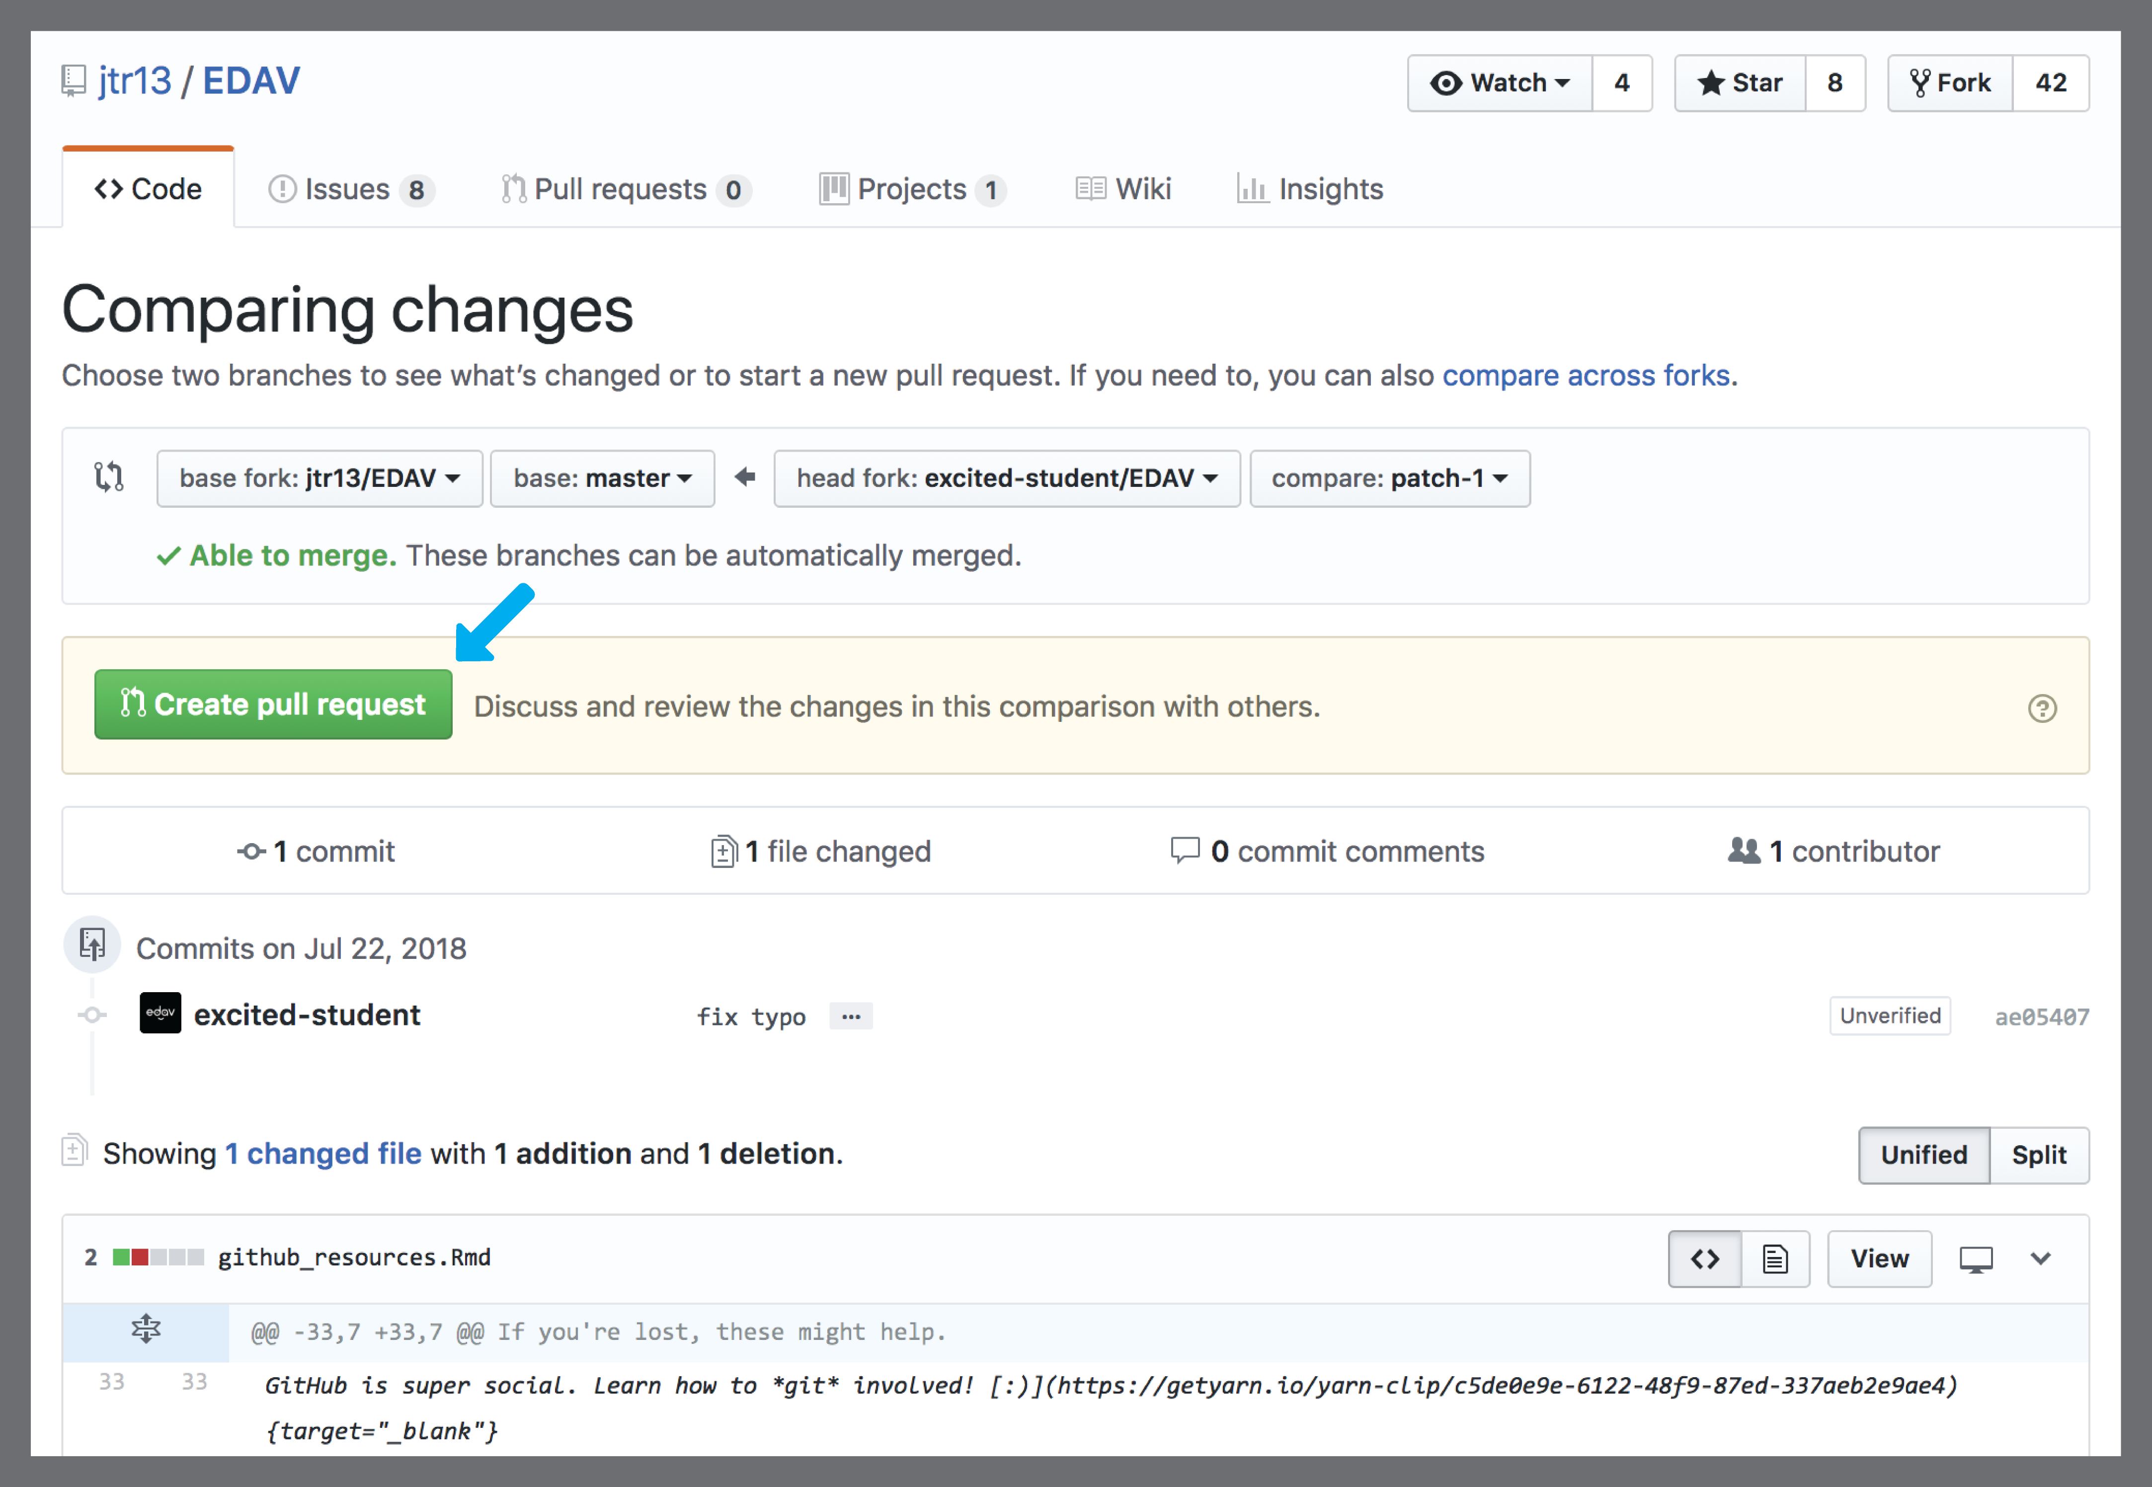
Task: Open commit hash ae05407
Action: (x=2042, y=1017)
